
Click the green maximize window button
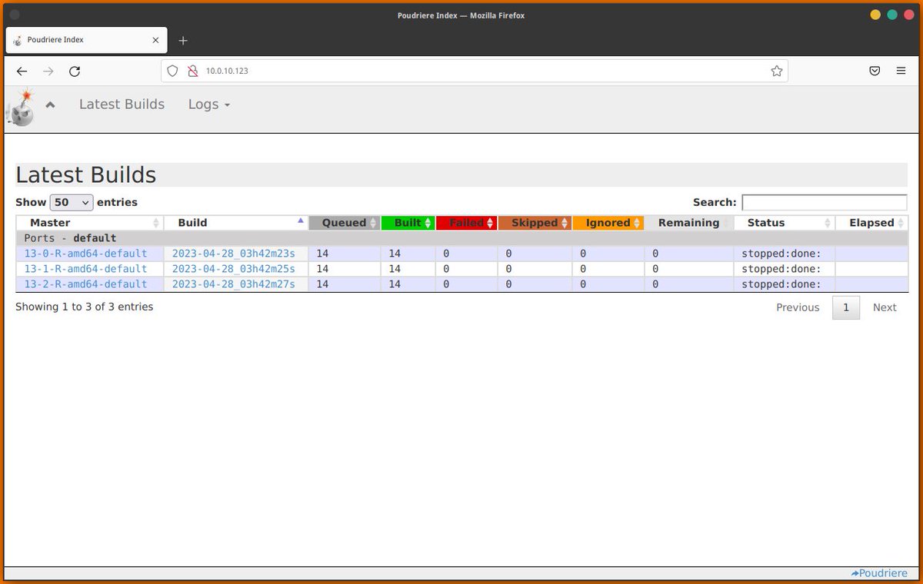[x=892, y=15]
